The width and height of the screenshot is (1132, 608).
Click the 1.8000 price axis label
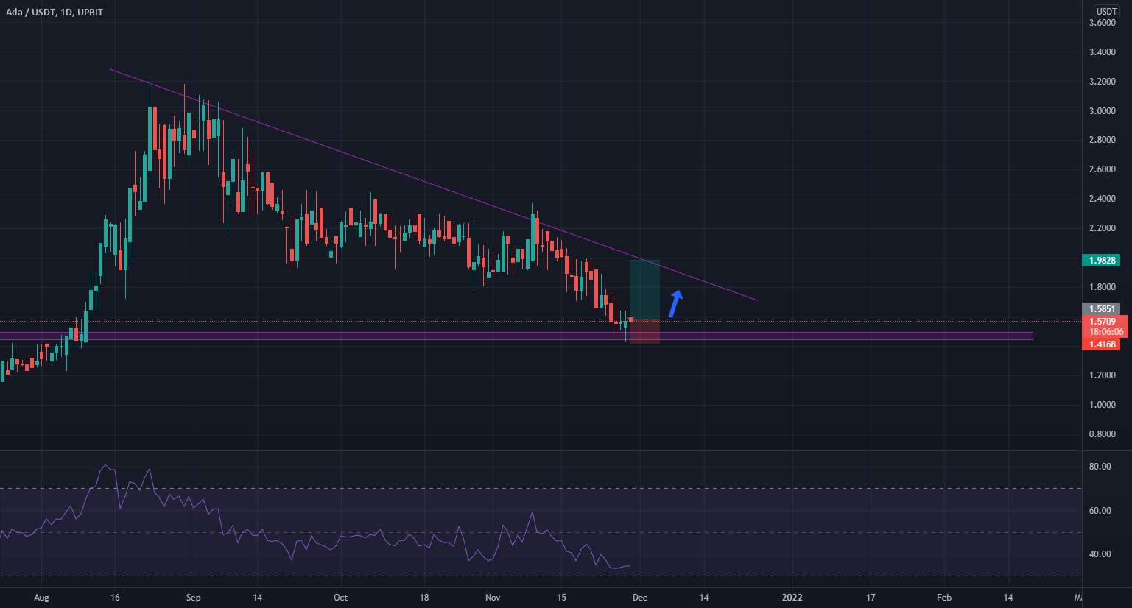[x=1103, y=287]
